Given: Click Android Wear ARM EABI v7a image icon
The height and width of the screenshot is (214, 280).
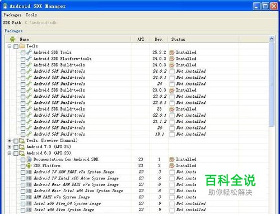Looking at the screenshot, I should tap(29, 184).
